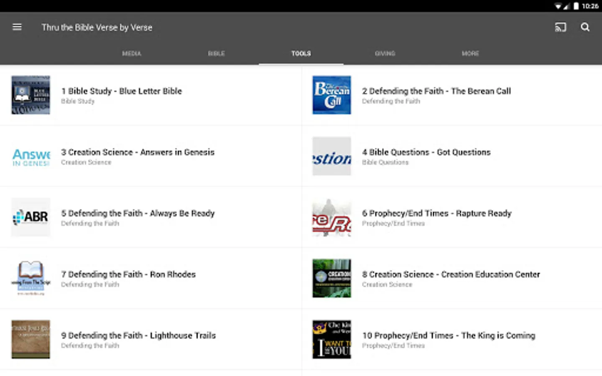The width and height of the screenshot is (602, 376).
Task: Check the Wi-Fi status icon
Action: coord(558,6)
